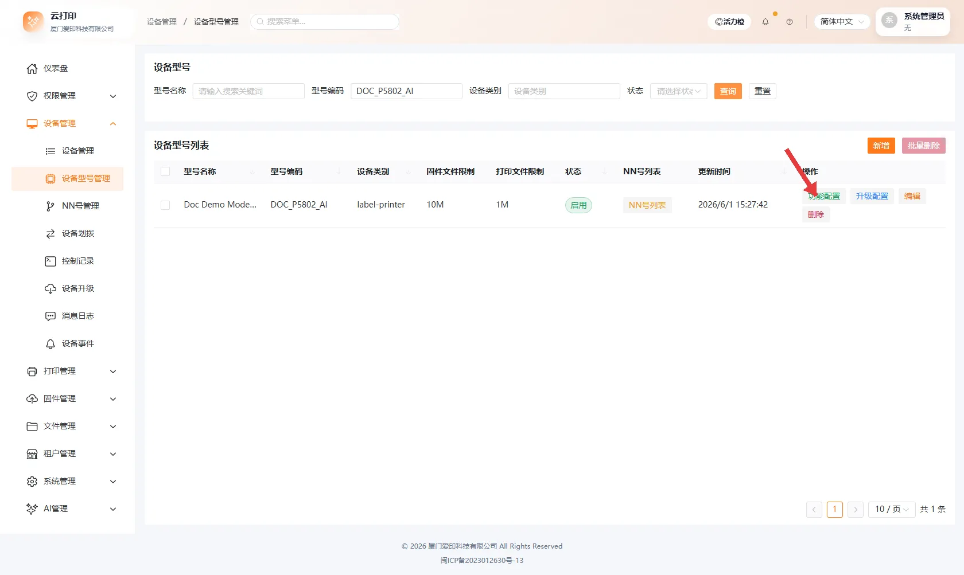The width and height of the screenshot is (964, 575).
Task: Sort by 型号名称 column arrow
Action: 252,172
